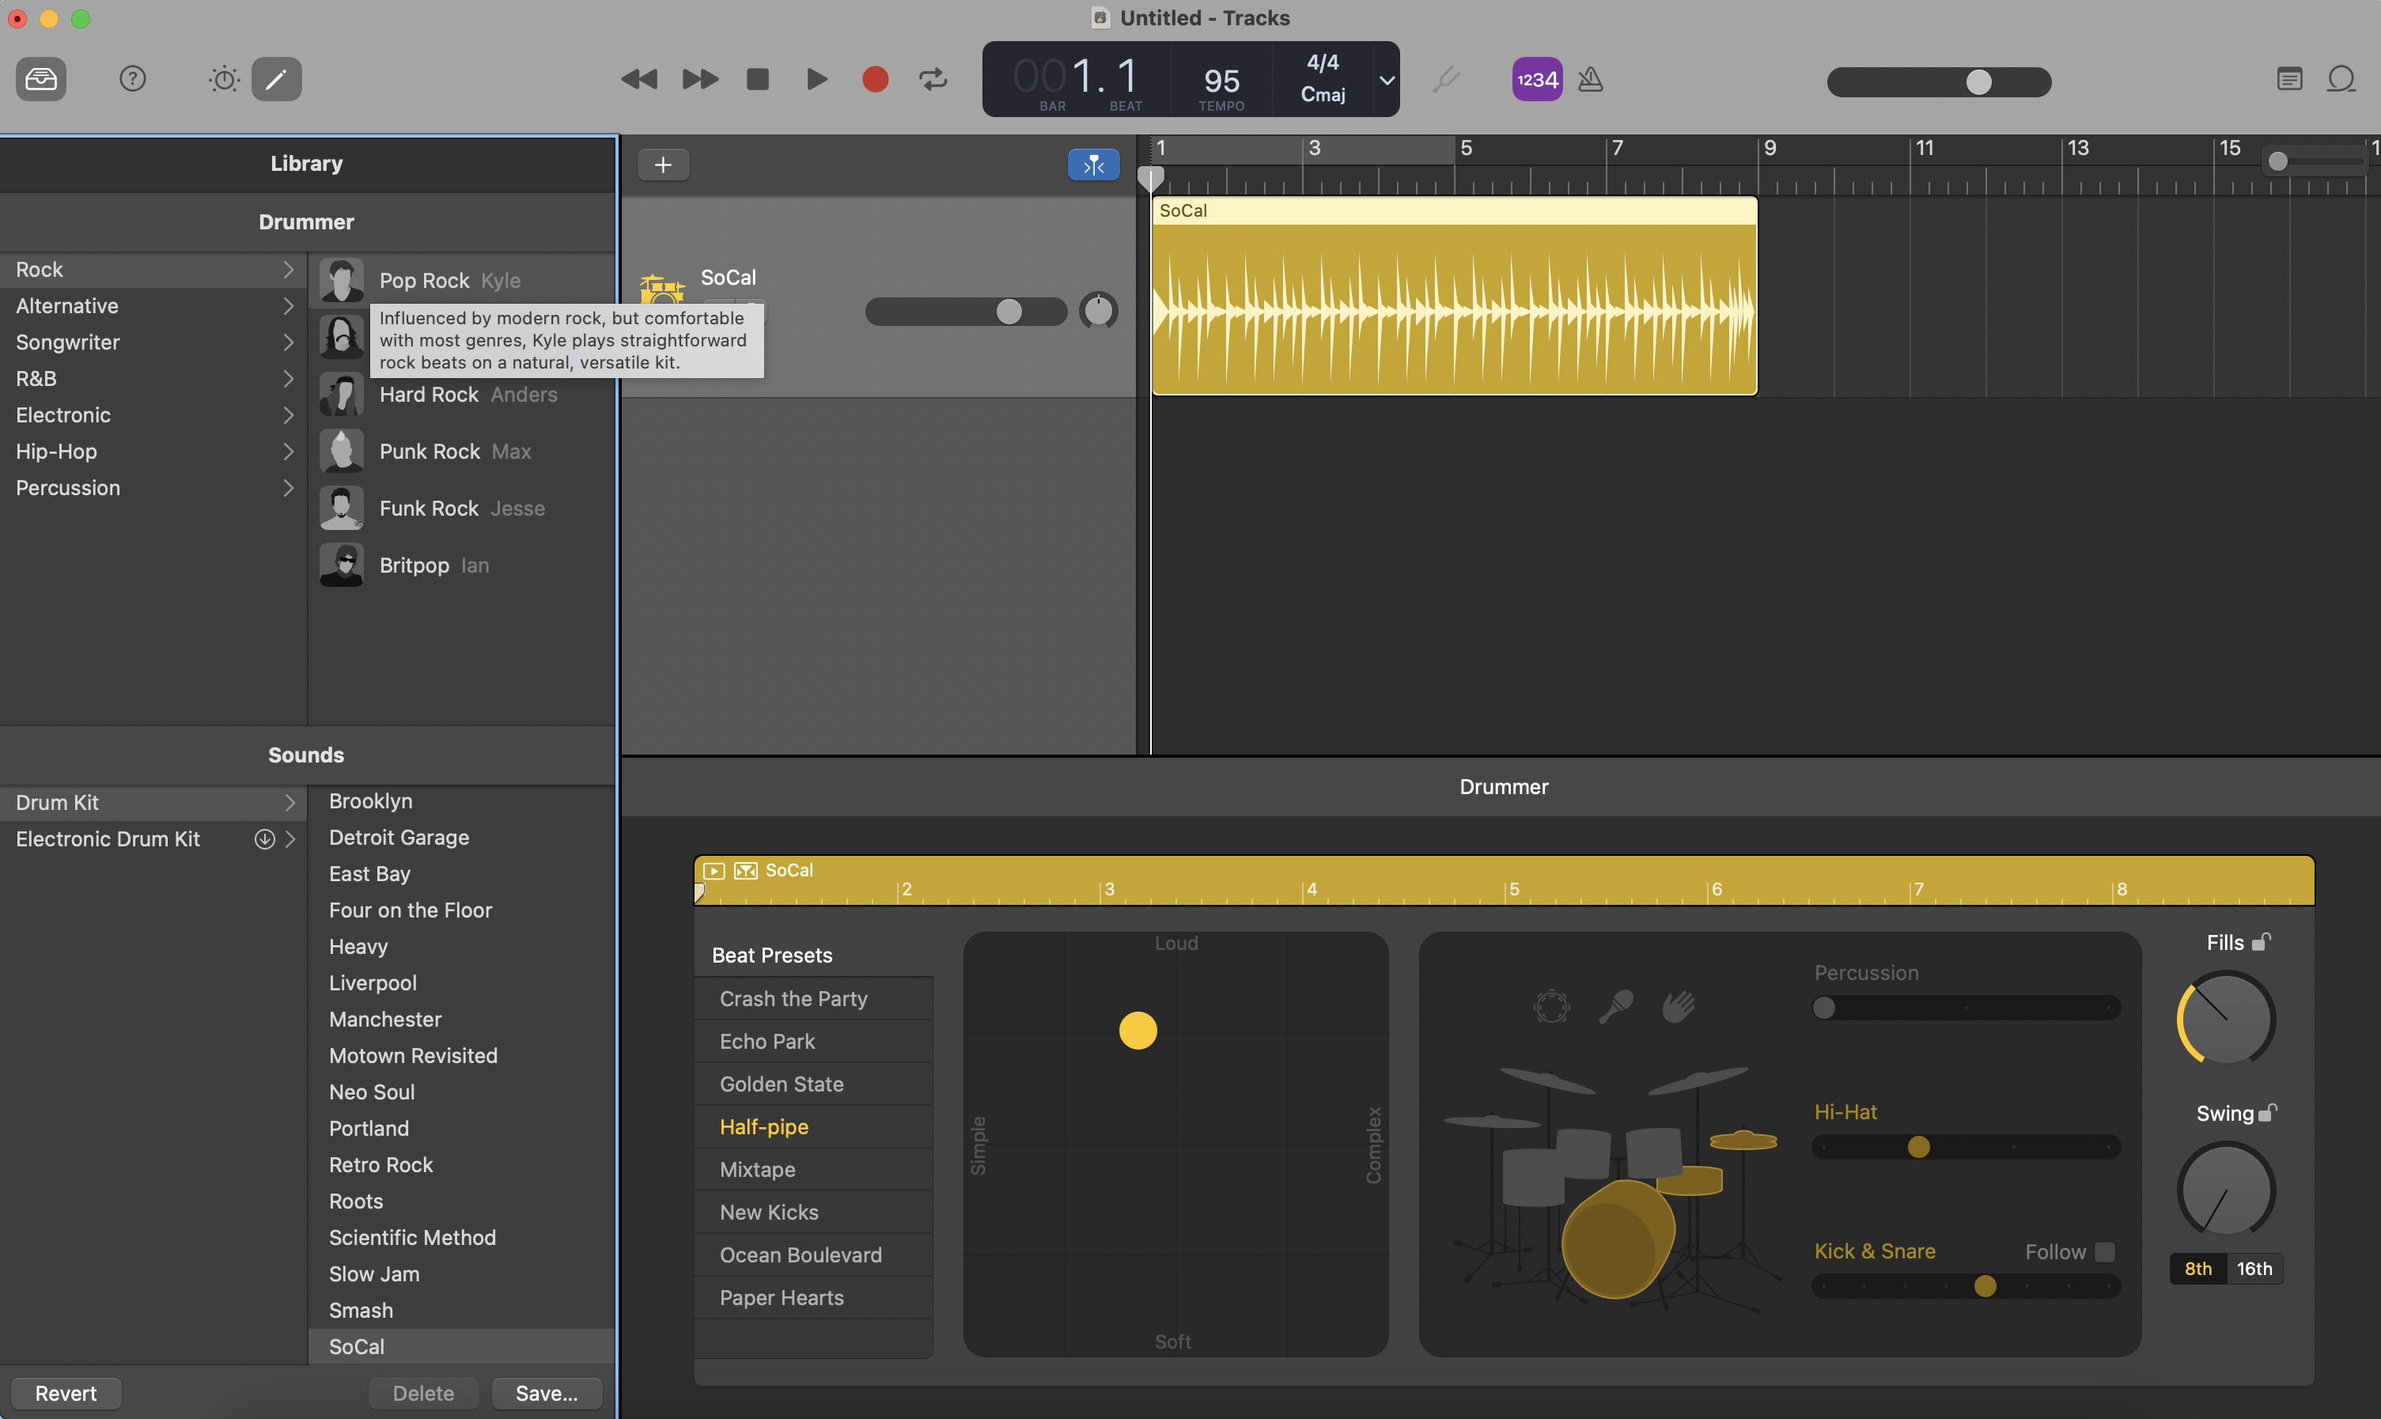Expand the Electronic Drum Kit category
Viewport: 2381px width, 1419px height.
click(290, 838)
